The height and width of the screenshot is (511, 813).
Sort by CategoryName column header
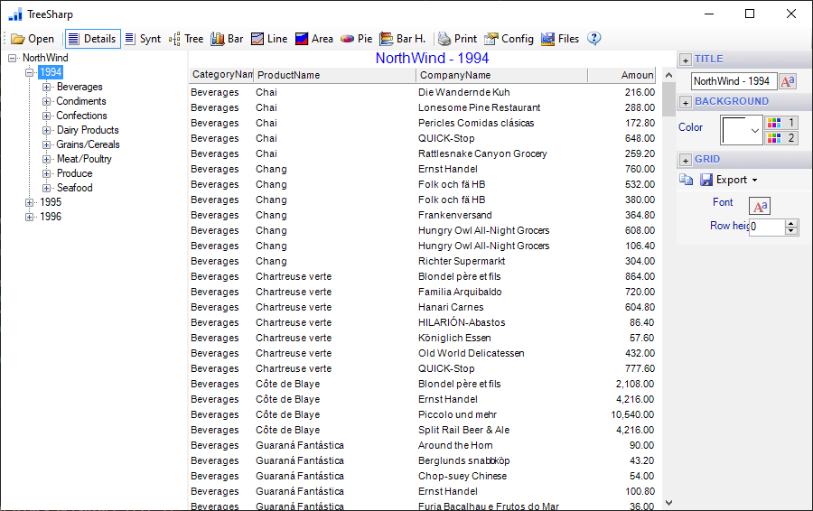point(221,75)
